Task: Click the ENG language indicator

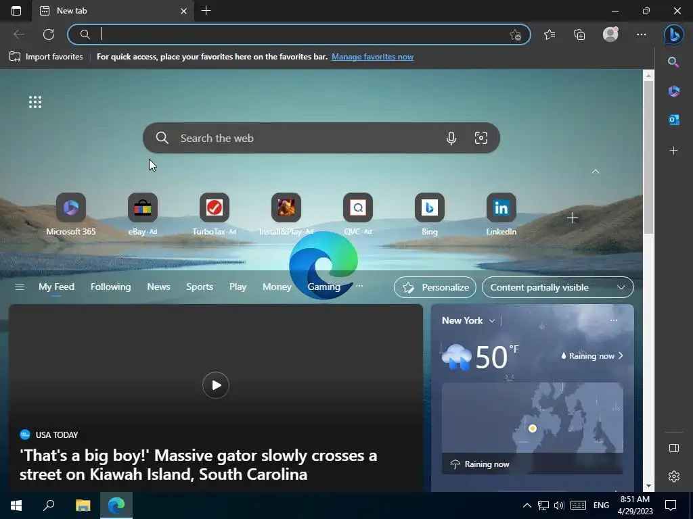Action: [x=601, y=505]
